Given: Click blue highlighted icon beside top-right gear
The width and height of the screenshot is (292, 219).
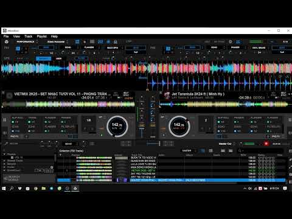Looking at the screenshot, I should (238, 41).
